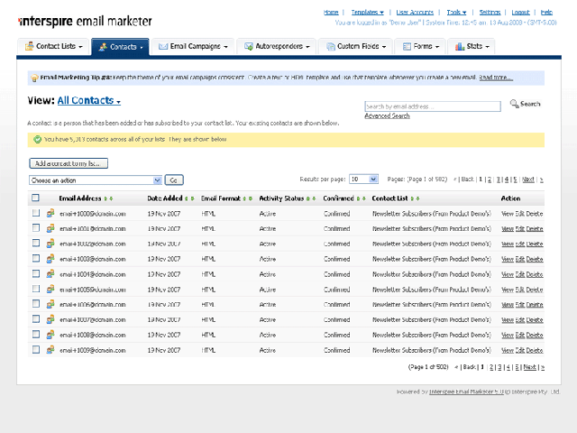The height and width of the screenshot is (433, 577).
Task: Click the Logout link
Action: point(521,12)
